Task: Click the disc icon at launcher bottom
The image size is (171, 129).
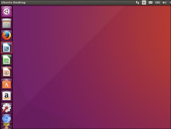Action: tap(7, 126)
